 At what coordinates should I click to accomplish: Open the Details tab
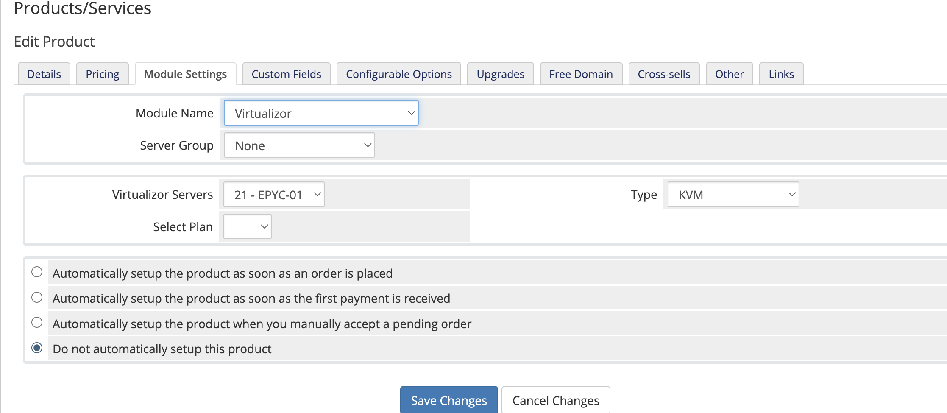[x=44, y=74]
